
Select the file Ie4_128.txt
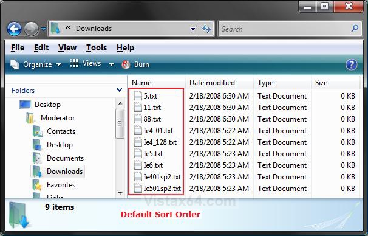(x=160, y=142)
